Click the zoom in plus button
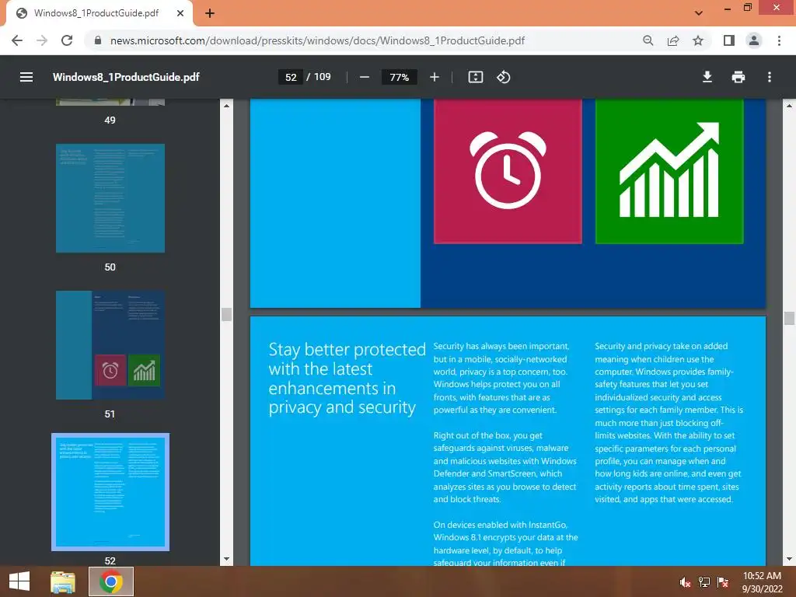Screen dimensions: 796x597 (x=434, y=77)
